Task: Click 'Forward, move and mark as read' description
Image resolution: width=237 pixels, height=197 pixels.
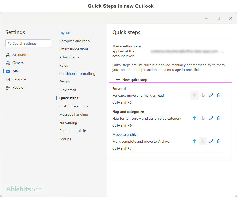Action: (138, 95)
